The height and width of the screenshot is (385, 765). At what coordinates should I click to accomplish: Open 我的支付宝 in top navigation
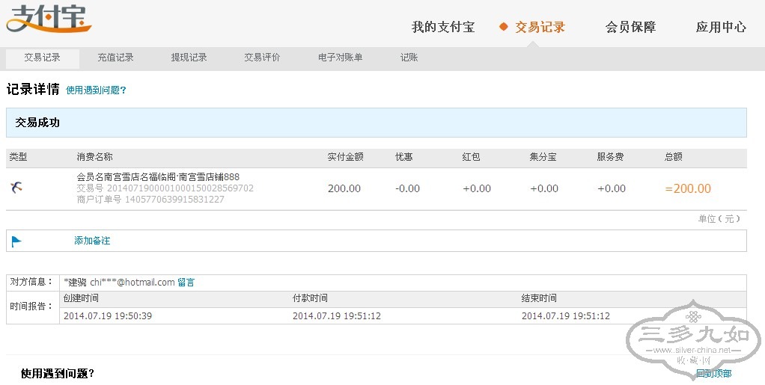[442, 28]
